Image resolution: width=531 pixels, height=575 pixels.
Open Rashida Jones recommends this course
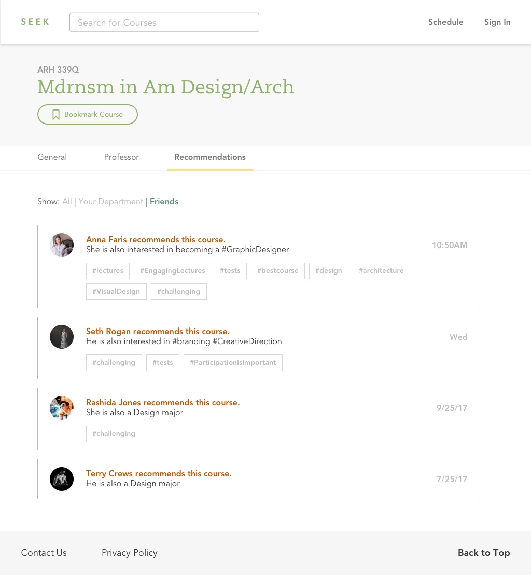[163, 402]
